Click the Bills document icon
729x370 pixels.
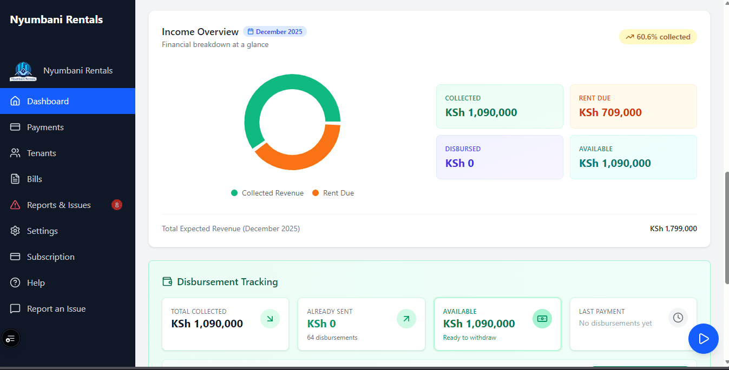[15, 179]
